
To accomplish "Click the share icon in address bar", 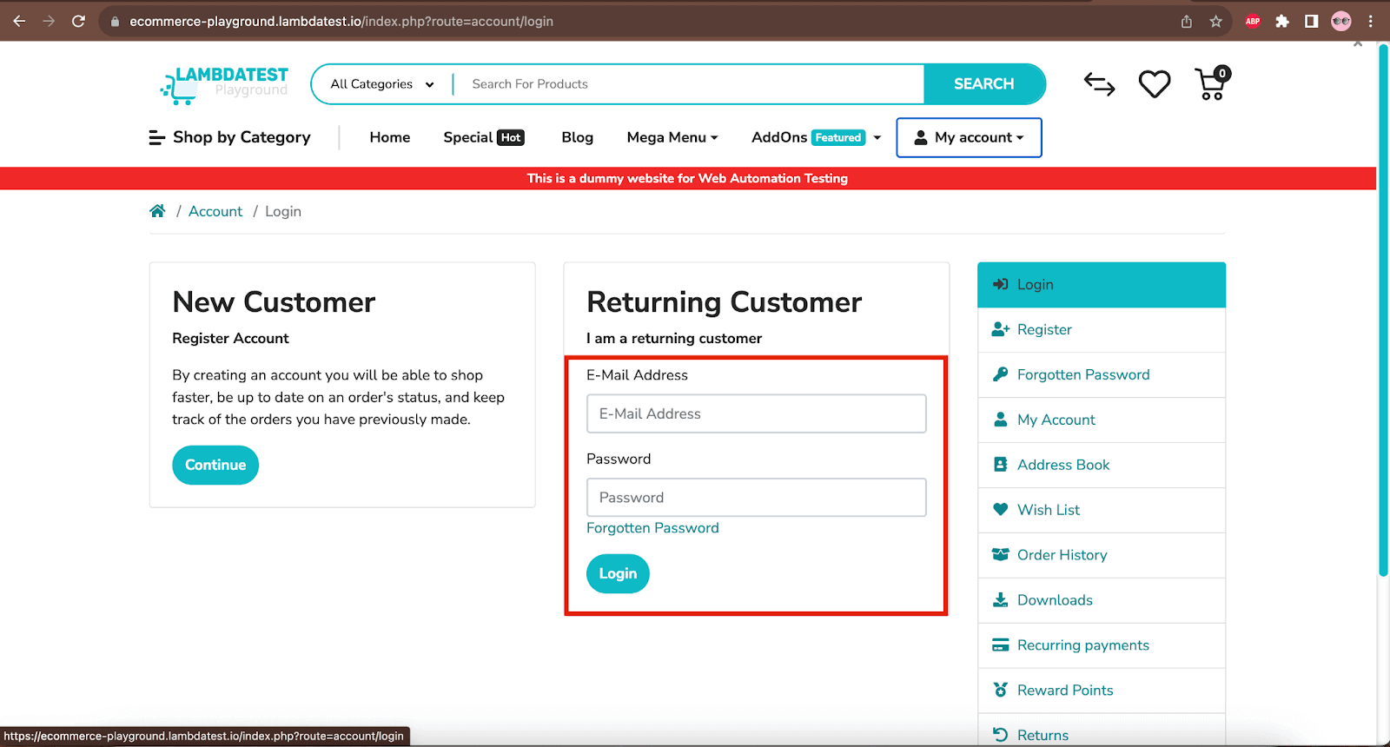I will pyautogui.click(x=1187, y=22).
